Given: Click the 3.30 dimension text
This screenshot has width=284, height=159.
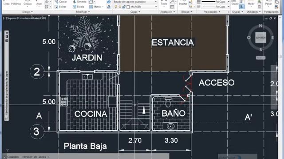Looking at the screenshot, I should (171, 140).
